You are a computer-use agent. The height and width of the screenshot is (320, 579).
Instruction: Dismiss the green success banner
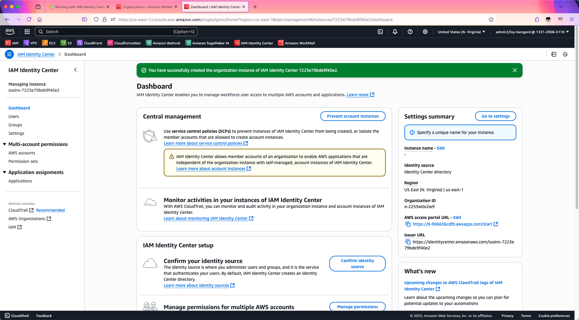click(515, 70)
